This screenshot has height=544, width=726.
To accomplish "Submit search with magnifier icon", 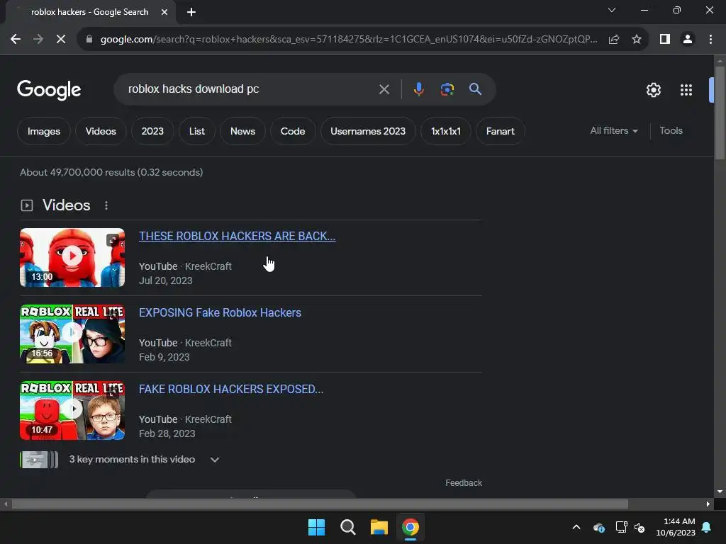I will pyautogui.click(x=475, y=89).
